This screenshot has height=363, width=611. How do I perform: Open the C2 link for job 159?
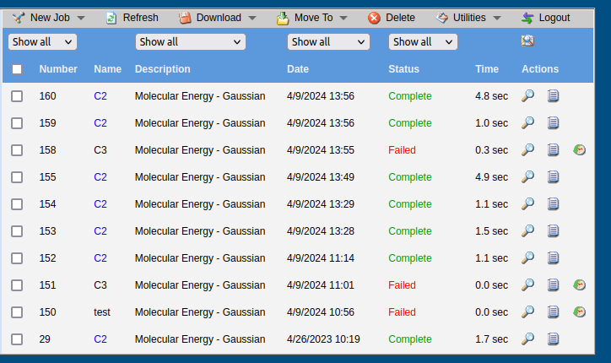[x=100, y=123]
